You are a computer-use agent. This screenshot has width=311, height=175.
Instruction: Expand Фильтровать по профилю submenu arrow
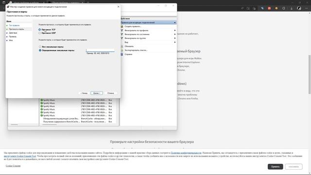(x=175, y=30)
